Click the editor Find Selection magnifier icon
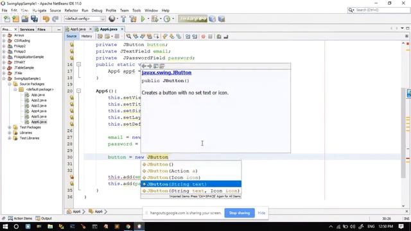This screenshot has height=231, width=411. 128,37
